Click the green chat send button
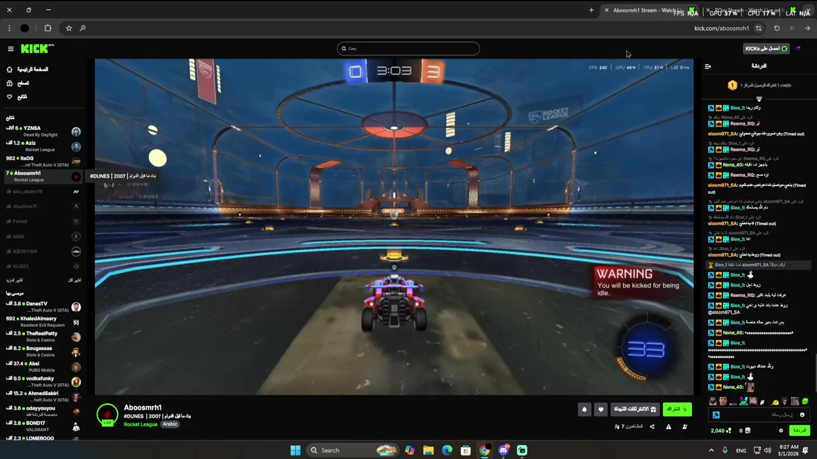Image resolution: width=817 pixels, height=459 pixels. click(800, 431)
